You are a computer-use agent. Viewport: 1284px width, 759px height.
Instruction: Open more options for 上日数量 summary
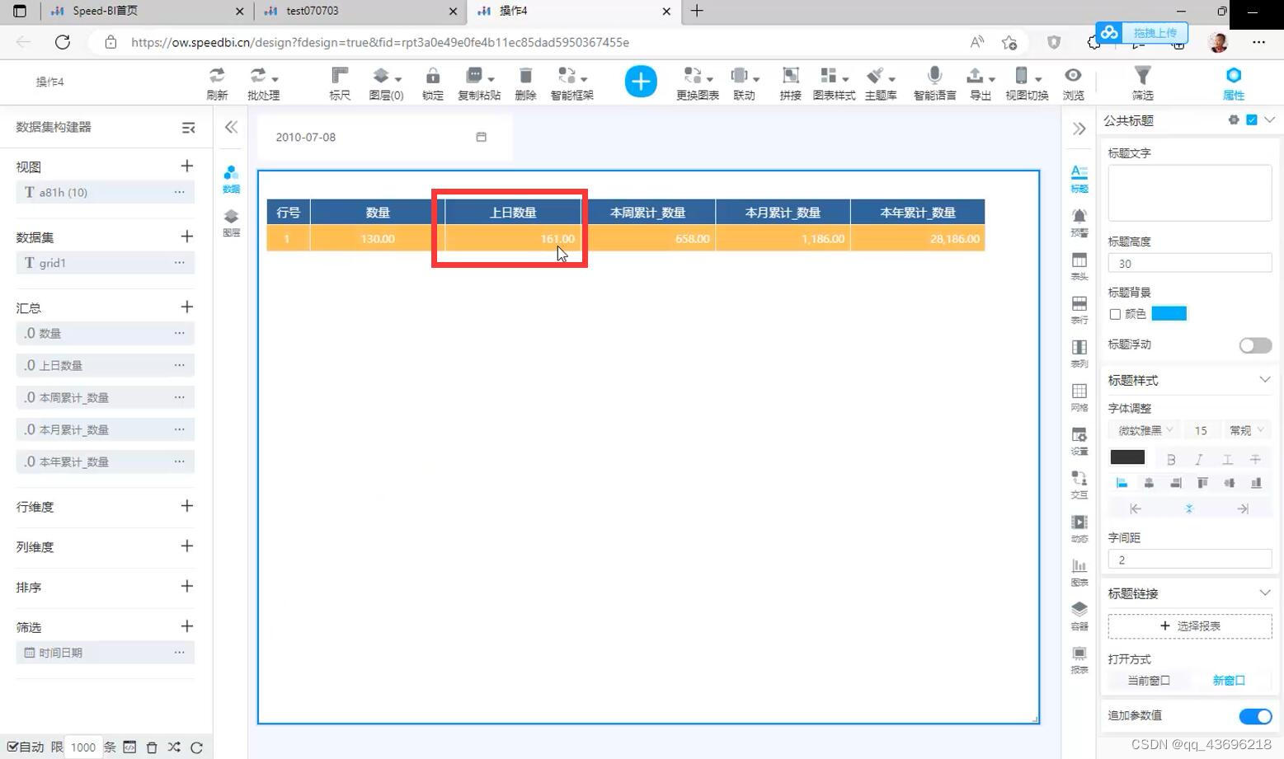tap(179, 365)
